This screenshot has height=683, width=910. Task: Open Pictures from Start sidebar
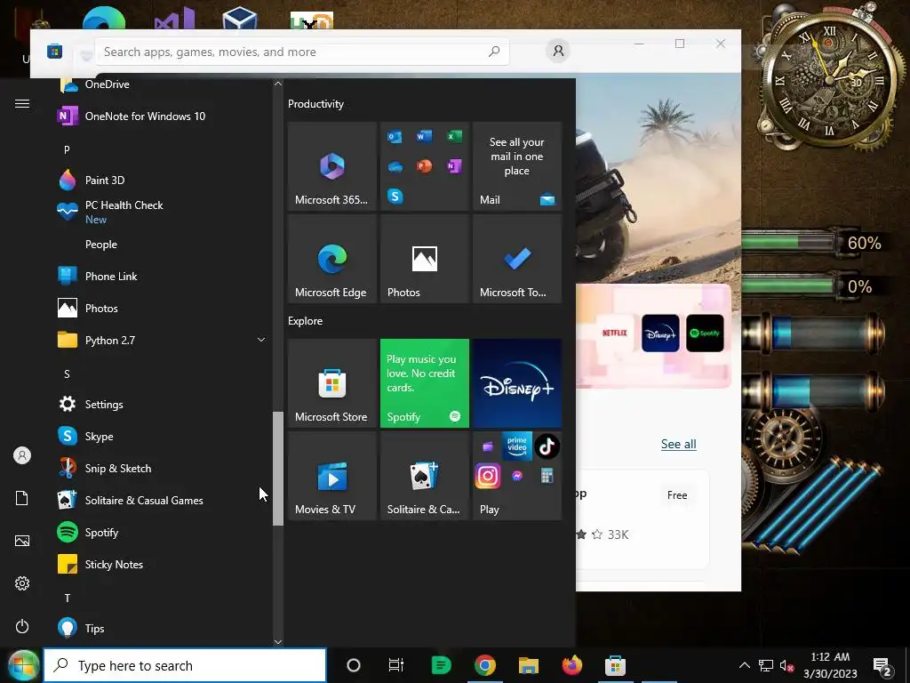click(x=22, y=541)
